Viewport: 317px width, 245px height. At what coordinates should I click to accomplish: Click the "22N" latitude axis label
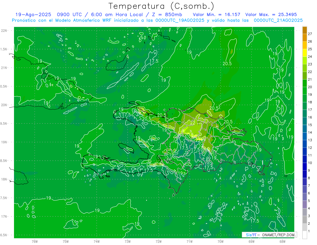tap(4, 30)
